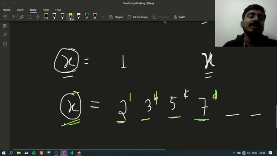Open green pen options dropdown arrow
Viewport: 277px width, 156px height.
point(73,19)
